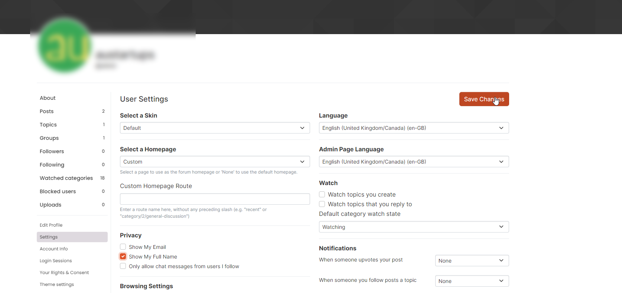Enable Show My Email checkbox
Viewport: 622px width, 293px height.
(x=123, y=247)
